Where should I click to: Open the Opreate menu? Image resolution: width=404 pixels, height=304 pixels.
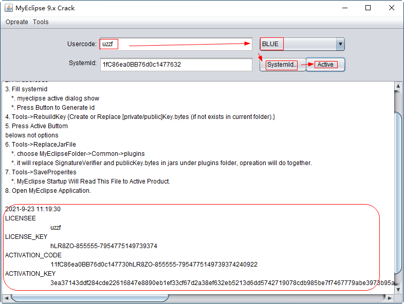coord(17,22)
